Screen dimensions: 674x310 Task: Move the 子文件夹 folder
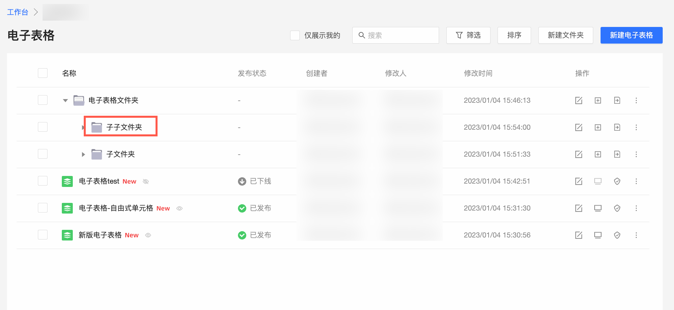pos(617,154)
